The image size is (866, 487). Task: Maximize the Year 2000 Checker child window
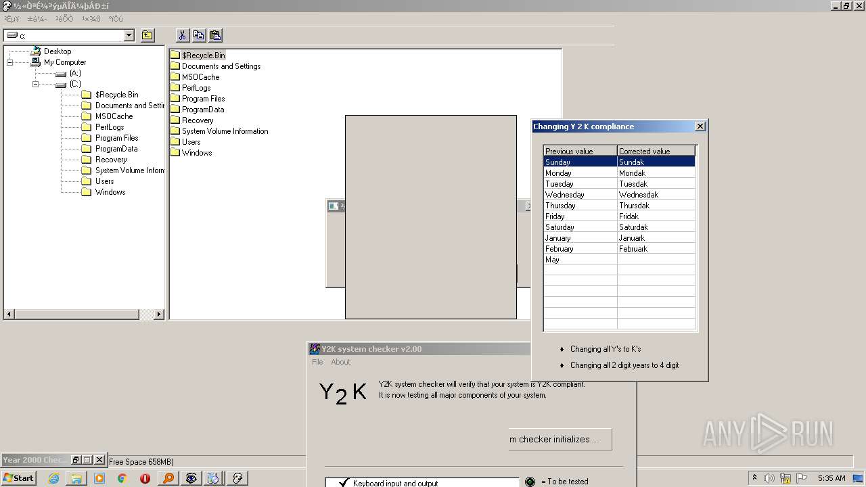(87, 460)
